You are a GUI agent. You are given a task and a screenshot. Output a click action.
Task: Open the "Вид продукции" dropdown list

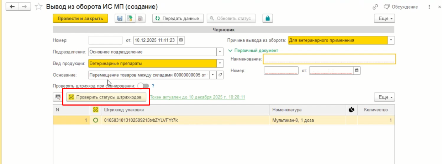click(220, 63)
